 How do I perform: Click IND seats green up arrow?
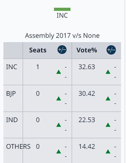[x=59, y=125]
